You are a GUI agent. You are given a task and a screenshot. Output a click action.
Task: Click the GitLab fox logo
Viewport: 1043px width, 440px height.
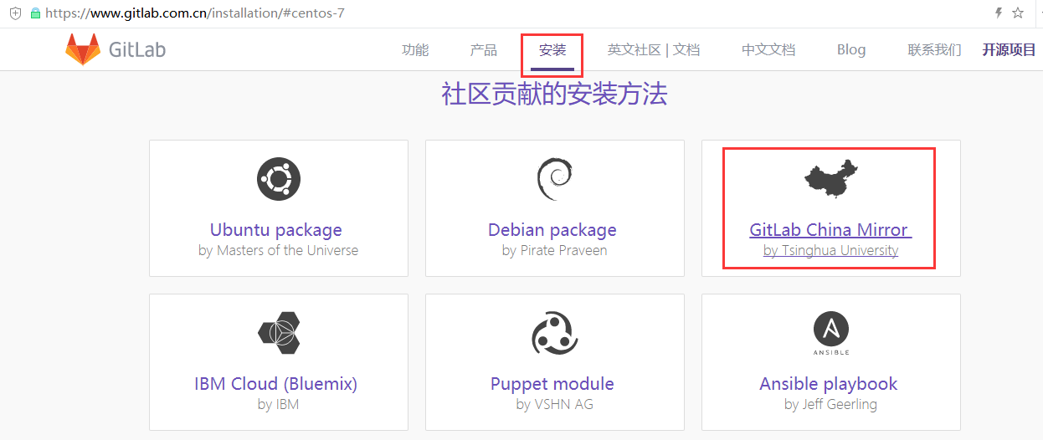tap(83, 49)
